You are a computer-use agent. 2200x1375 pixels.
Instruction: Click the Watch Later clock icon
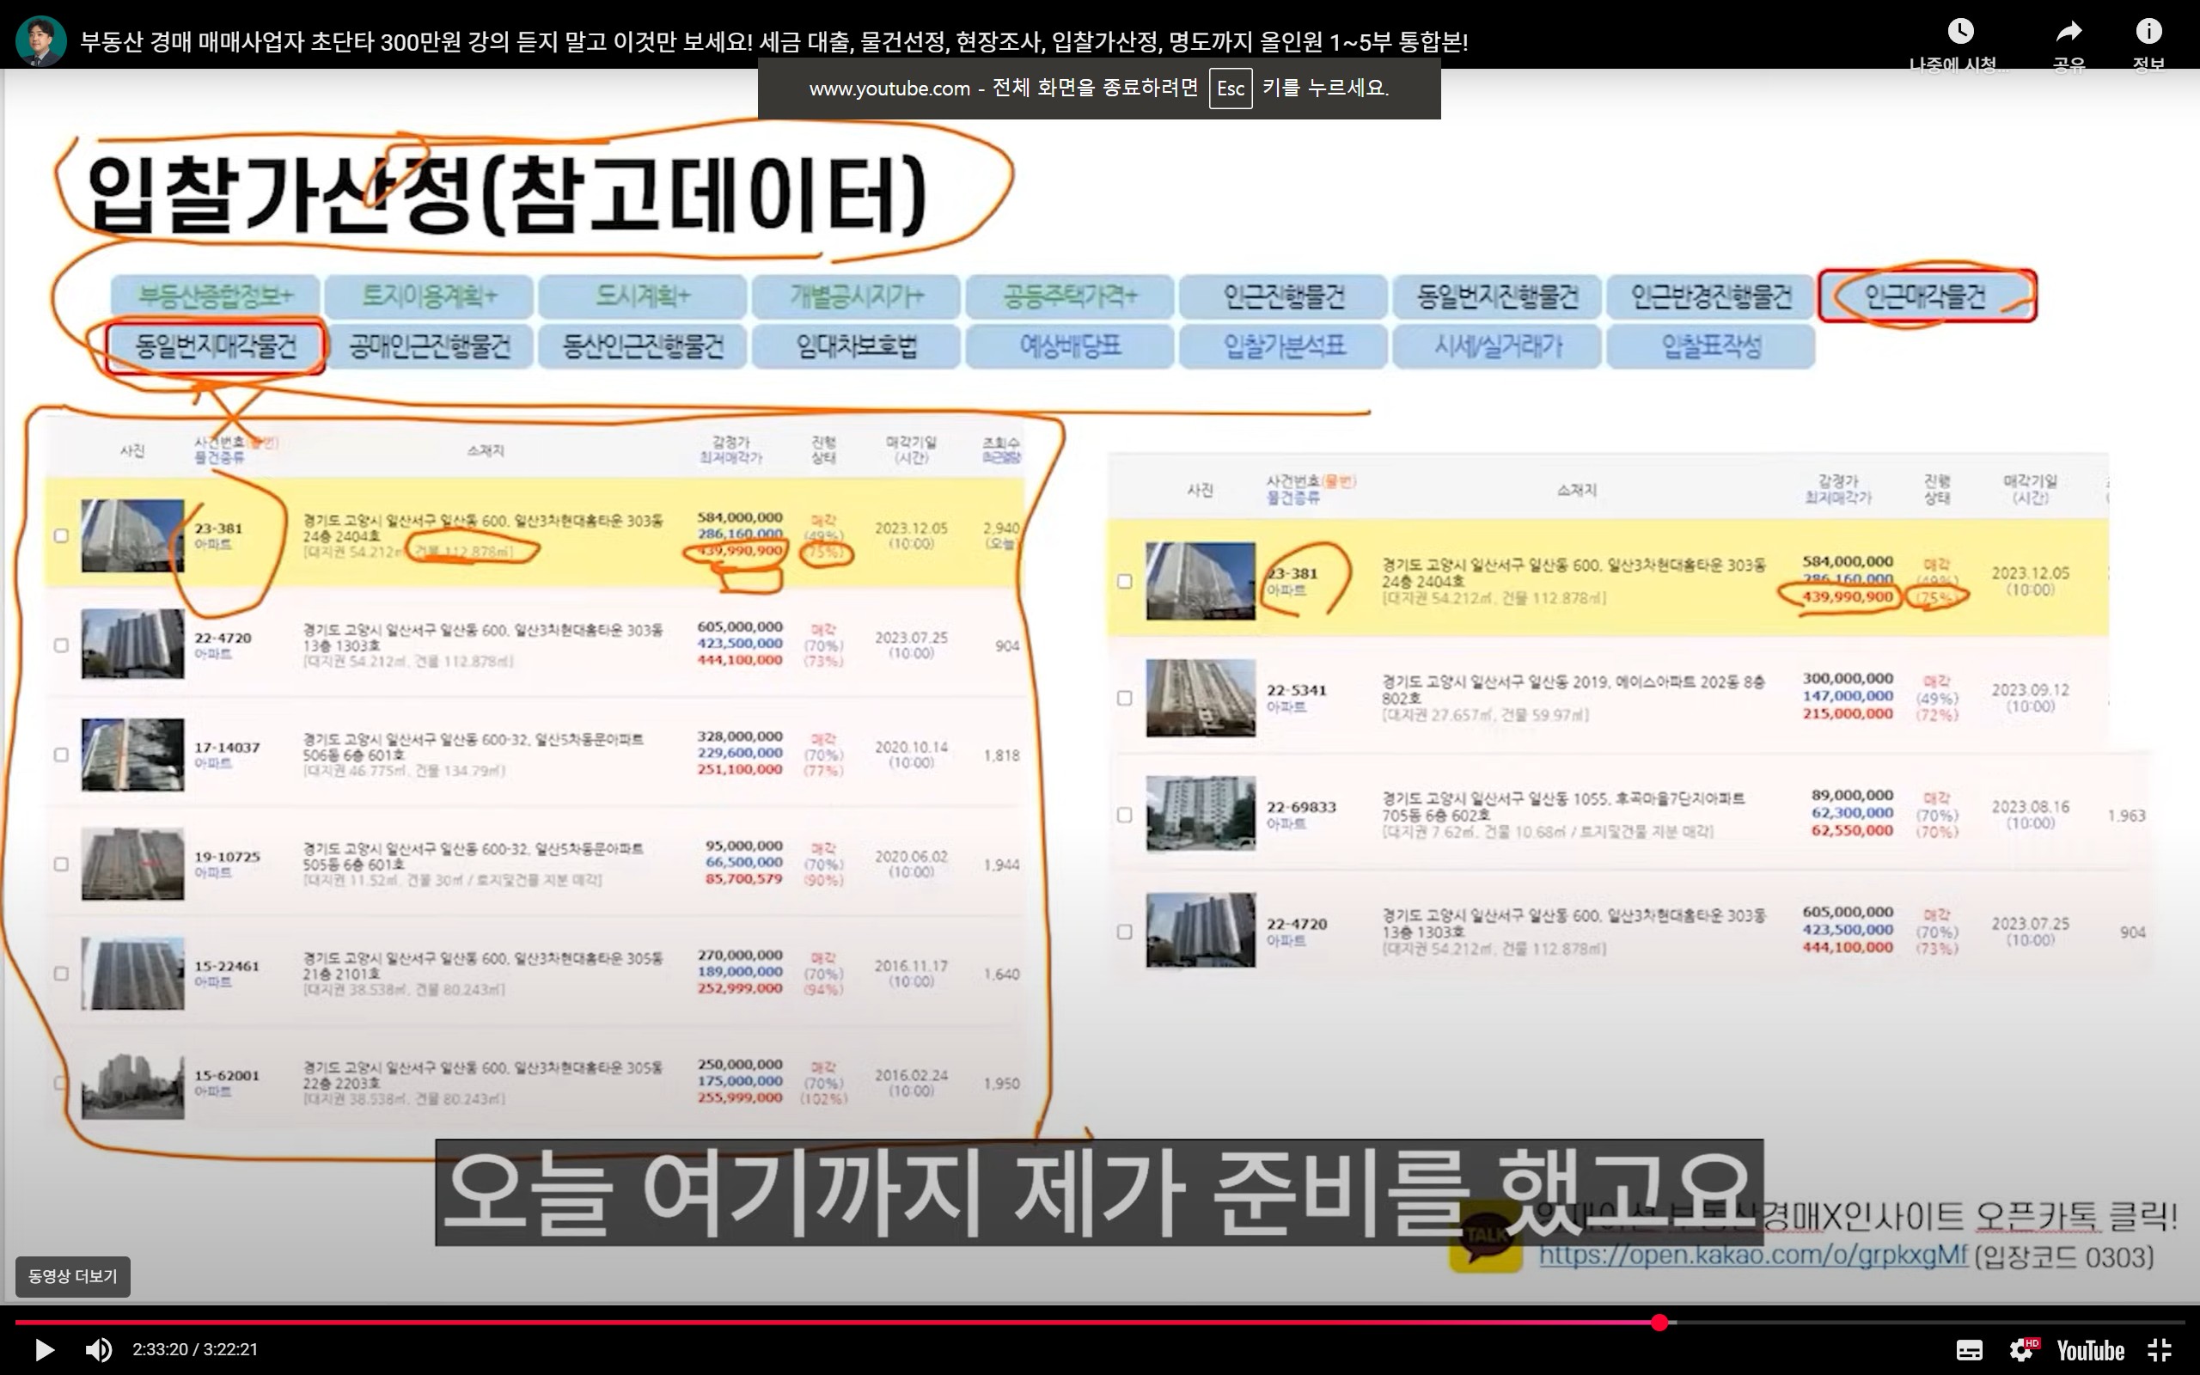click(x=1960, y=33)
